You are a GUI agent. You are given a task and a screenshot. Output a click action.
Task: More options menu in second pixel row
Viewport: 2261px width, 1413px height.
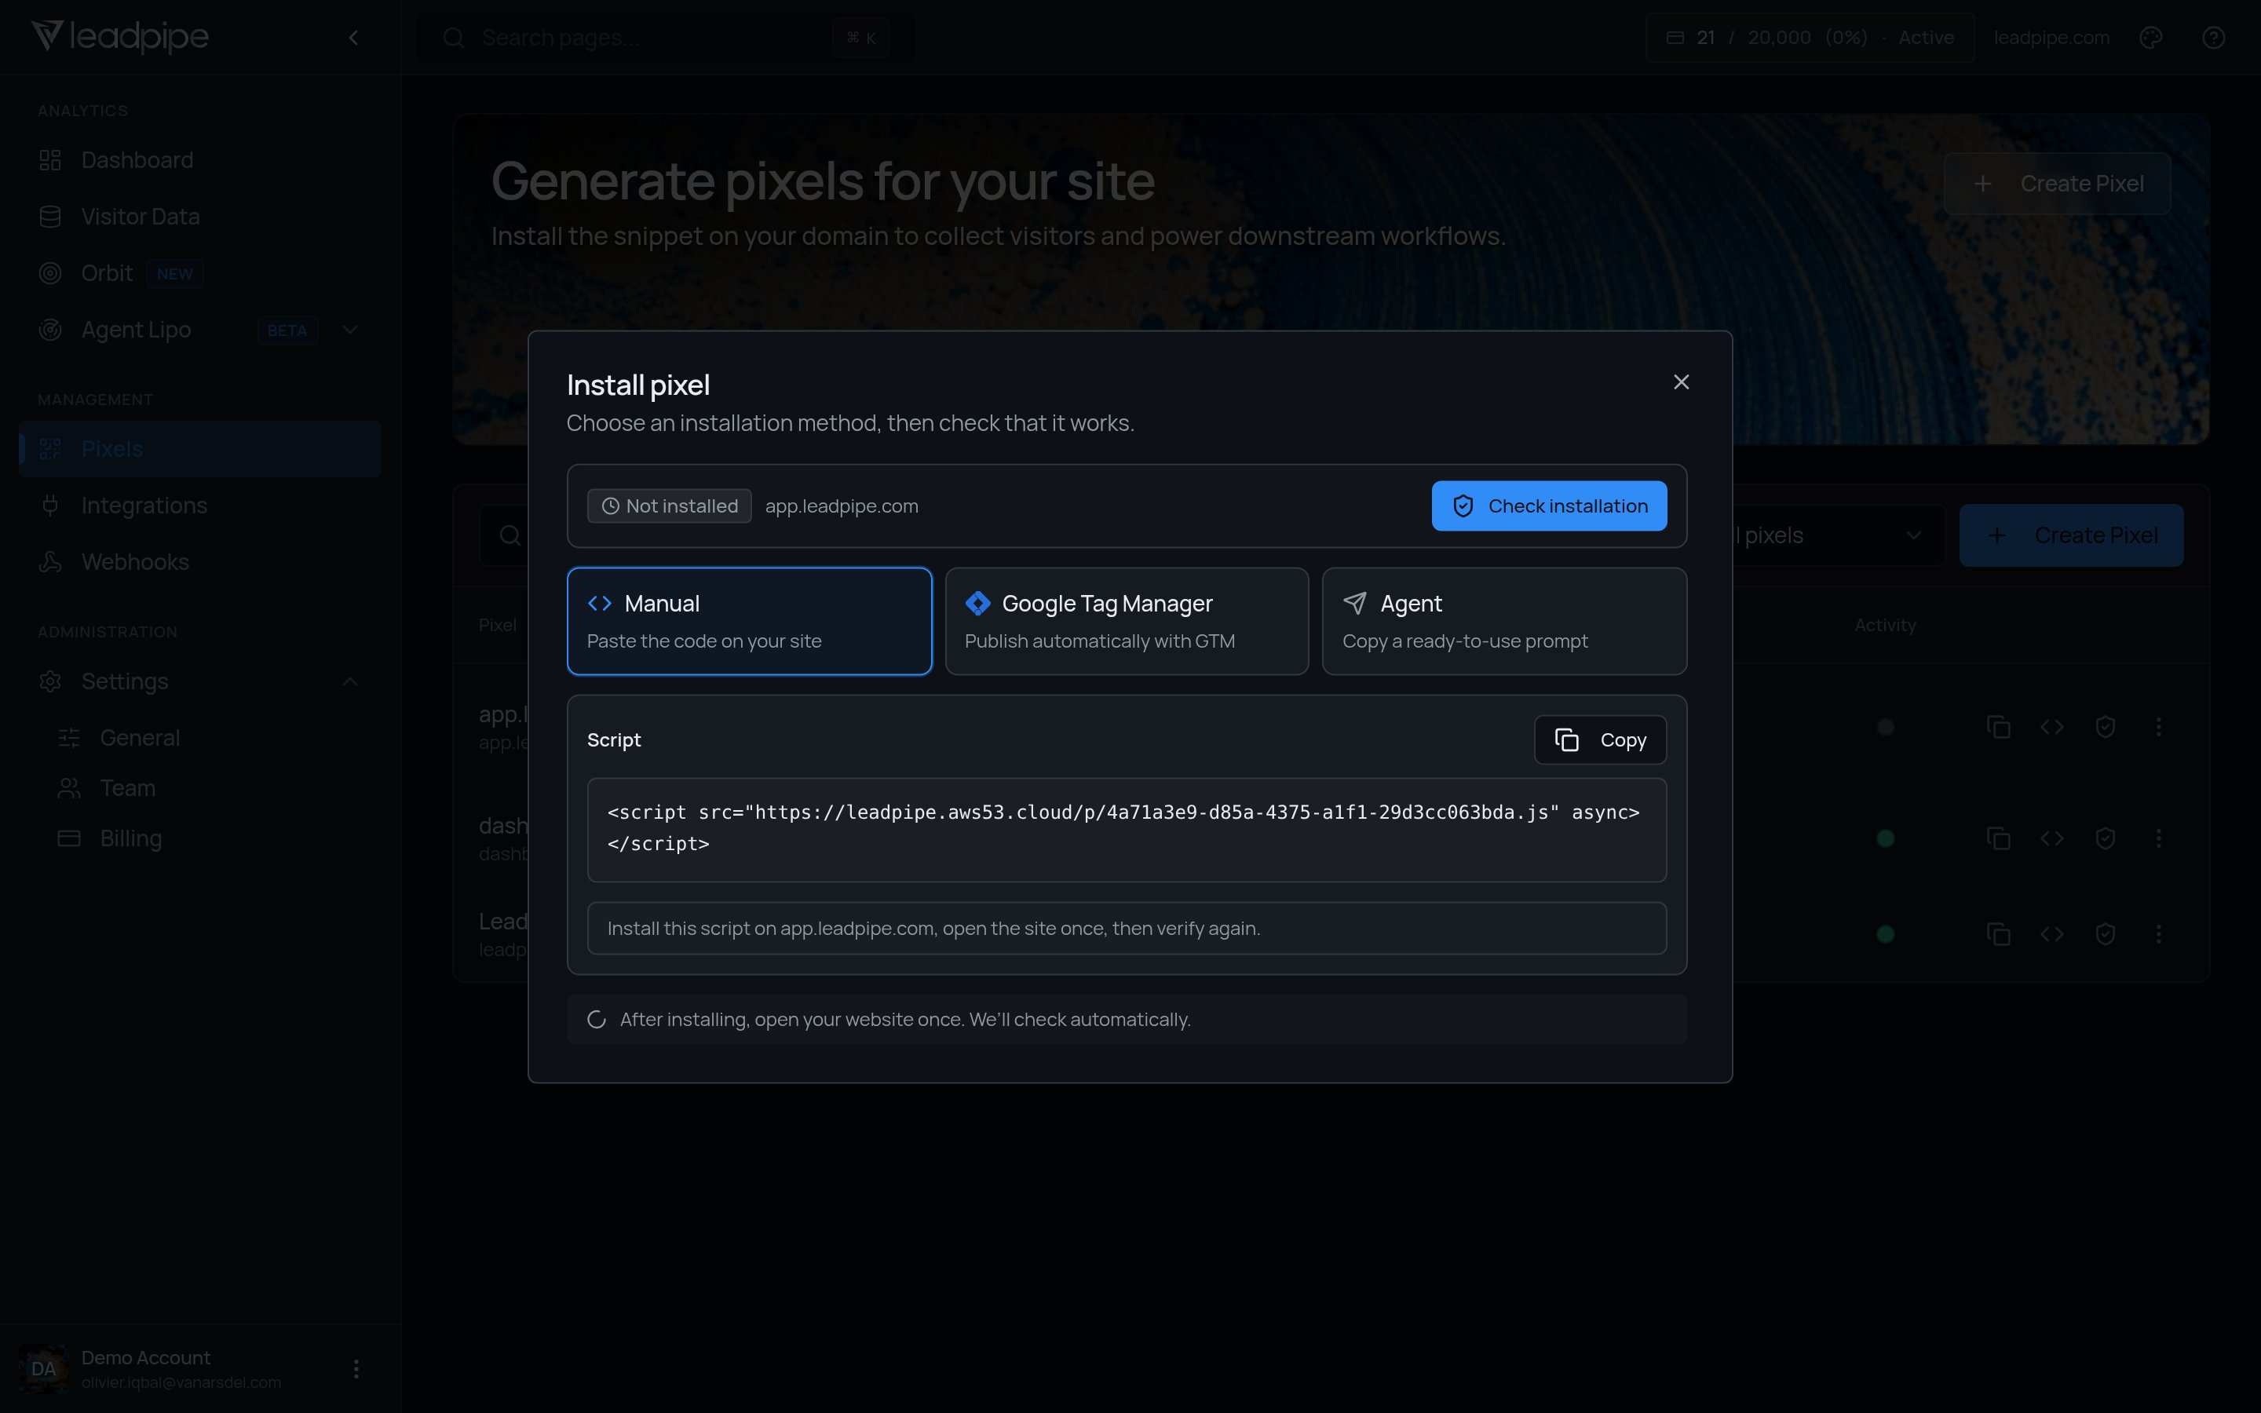pyautogui.click(x=2158, y=838)
